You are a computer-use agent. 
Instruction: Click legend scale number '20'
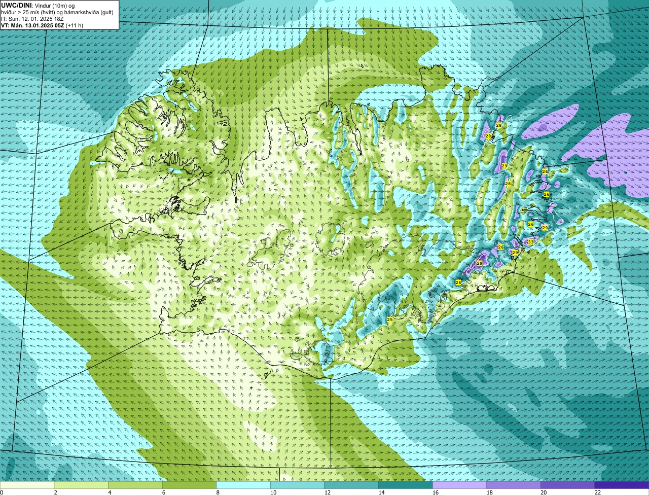(544, 492)
